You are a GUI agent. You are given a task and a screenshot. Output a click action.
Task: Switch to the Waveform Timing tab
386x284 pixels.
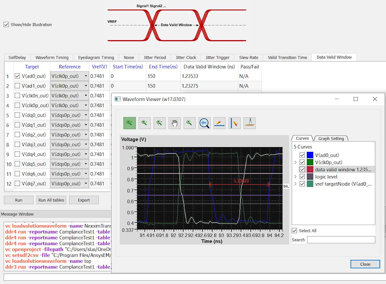pos(52,57)
